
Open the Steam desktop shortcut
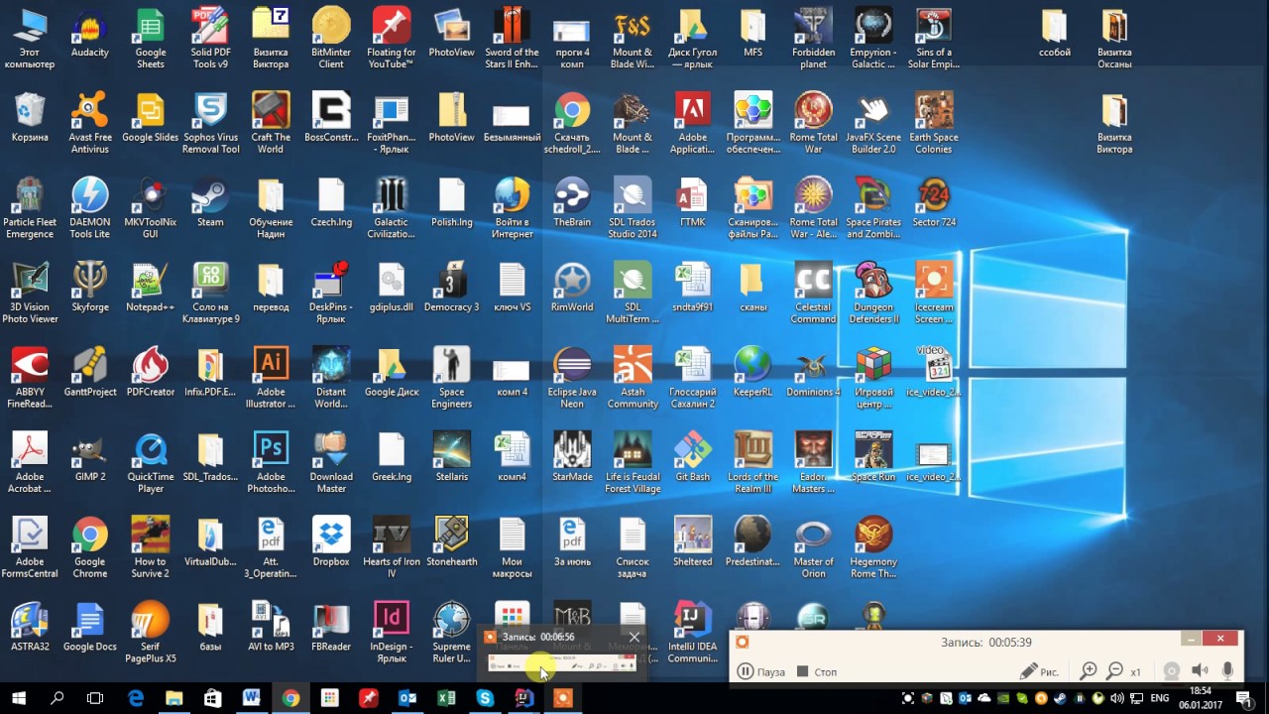[210, 203]
